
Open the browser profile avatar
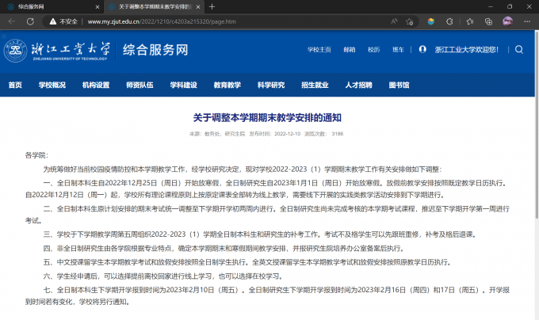(508, 21)
